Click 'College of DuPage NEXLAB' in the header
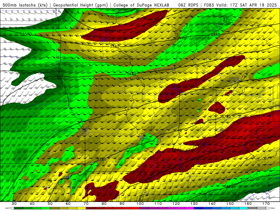The height and width of the screenshot is (210, 280). click(141, 5)
